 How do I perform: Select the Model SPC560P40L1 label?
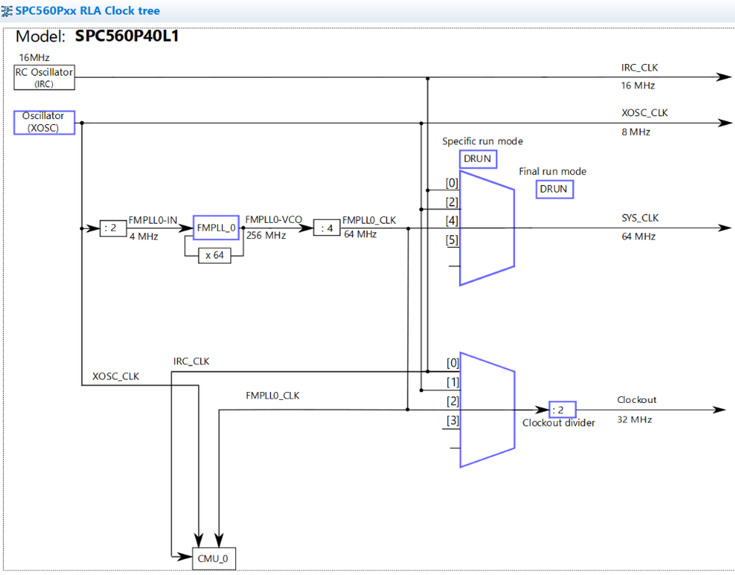tap(97, 36)
